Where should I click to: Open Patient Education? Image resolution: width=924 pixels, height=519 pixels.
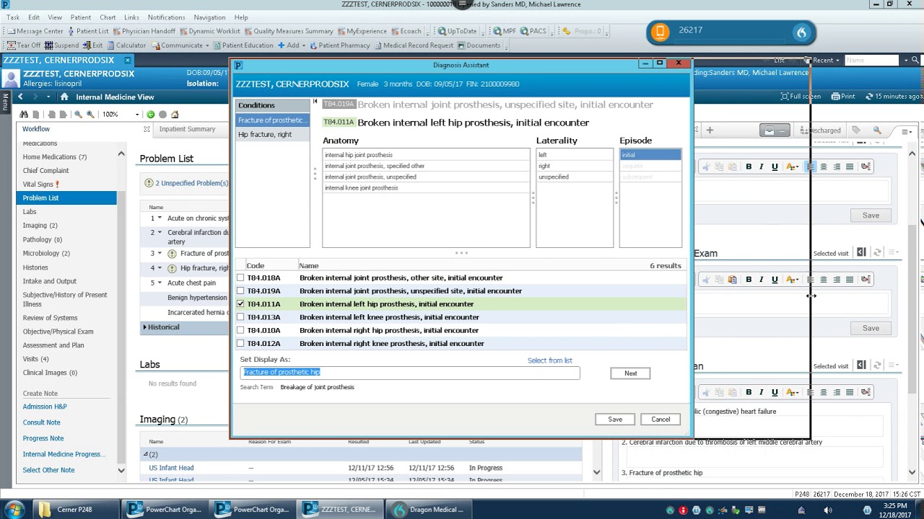click(243, 45)
